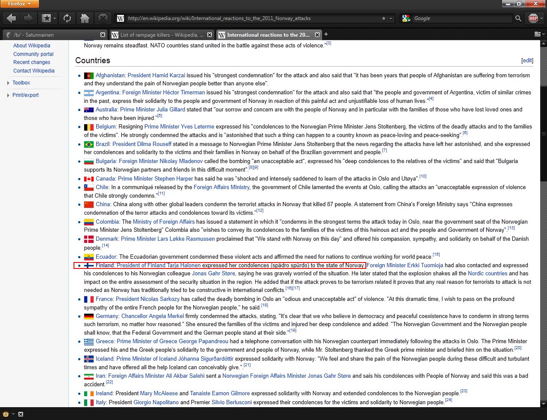Click the Greasemonkey monkey icon in add-on bar

[6, 414]
